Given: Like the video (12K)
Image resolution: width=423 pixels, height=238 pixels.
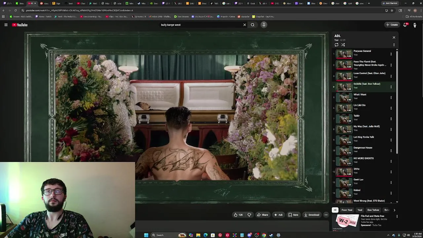Looking at the screenshot, I should [239, 215].
